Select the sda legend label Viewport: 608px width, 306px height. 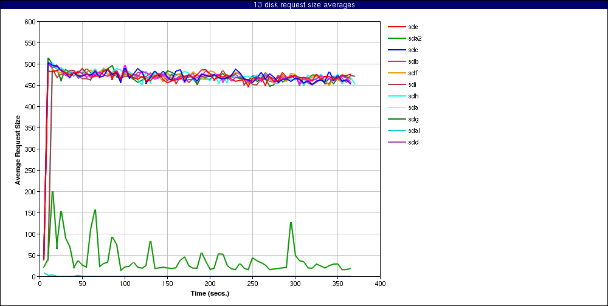click(413, 107)
